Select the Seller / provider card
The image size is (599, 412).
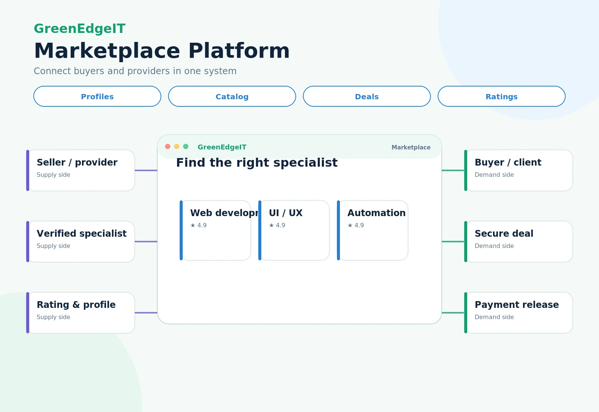pyautogui.click(x=80, y=170)
